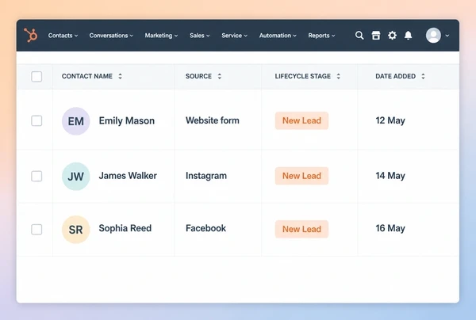Select the Emily Mason row checkbox

click(36, 120)
